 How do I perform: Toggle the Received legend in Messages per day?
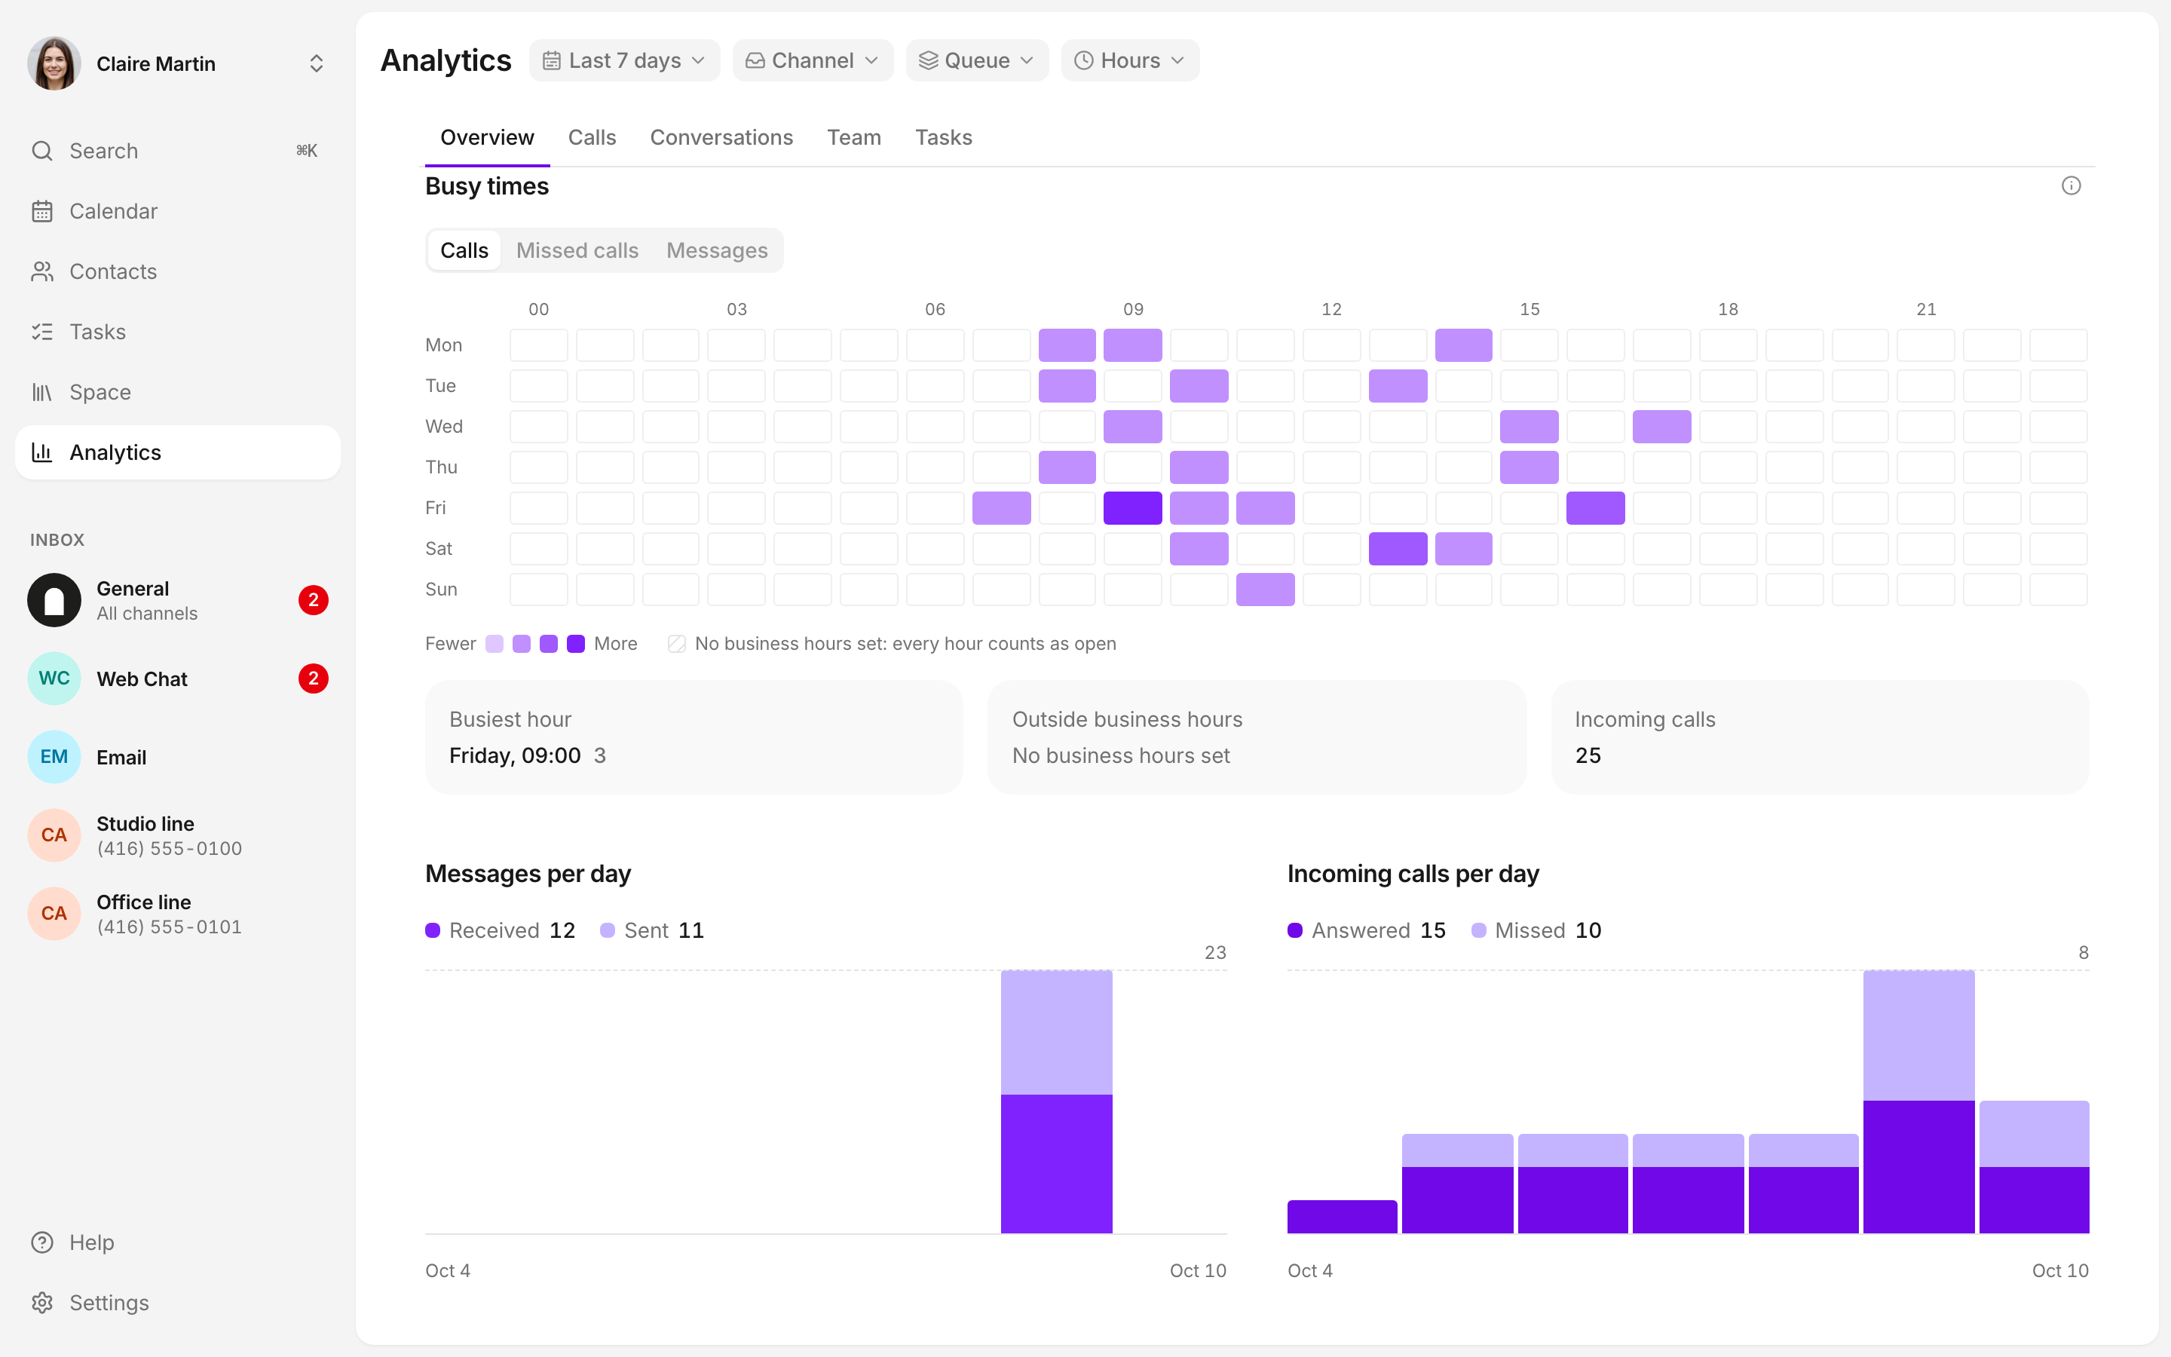click(500, 931)
